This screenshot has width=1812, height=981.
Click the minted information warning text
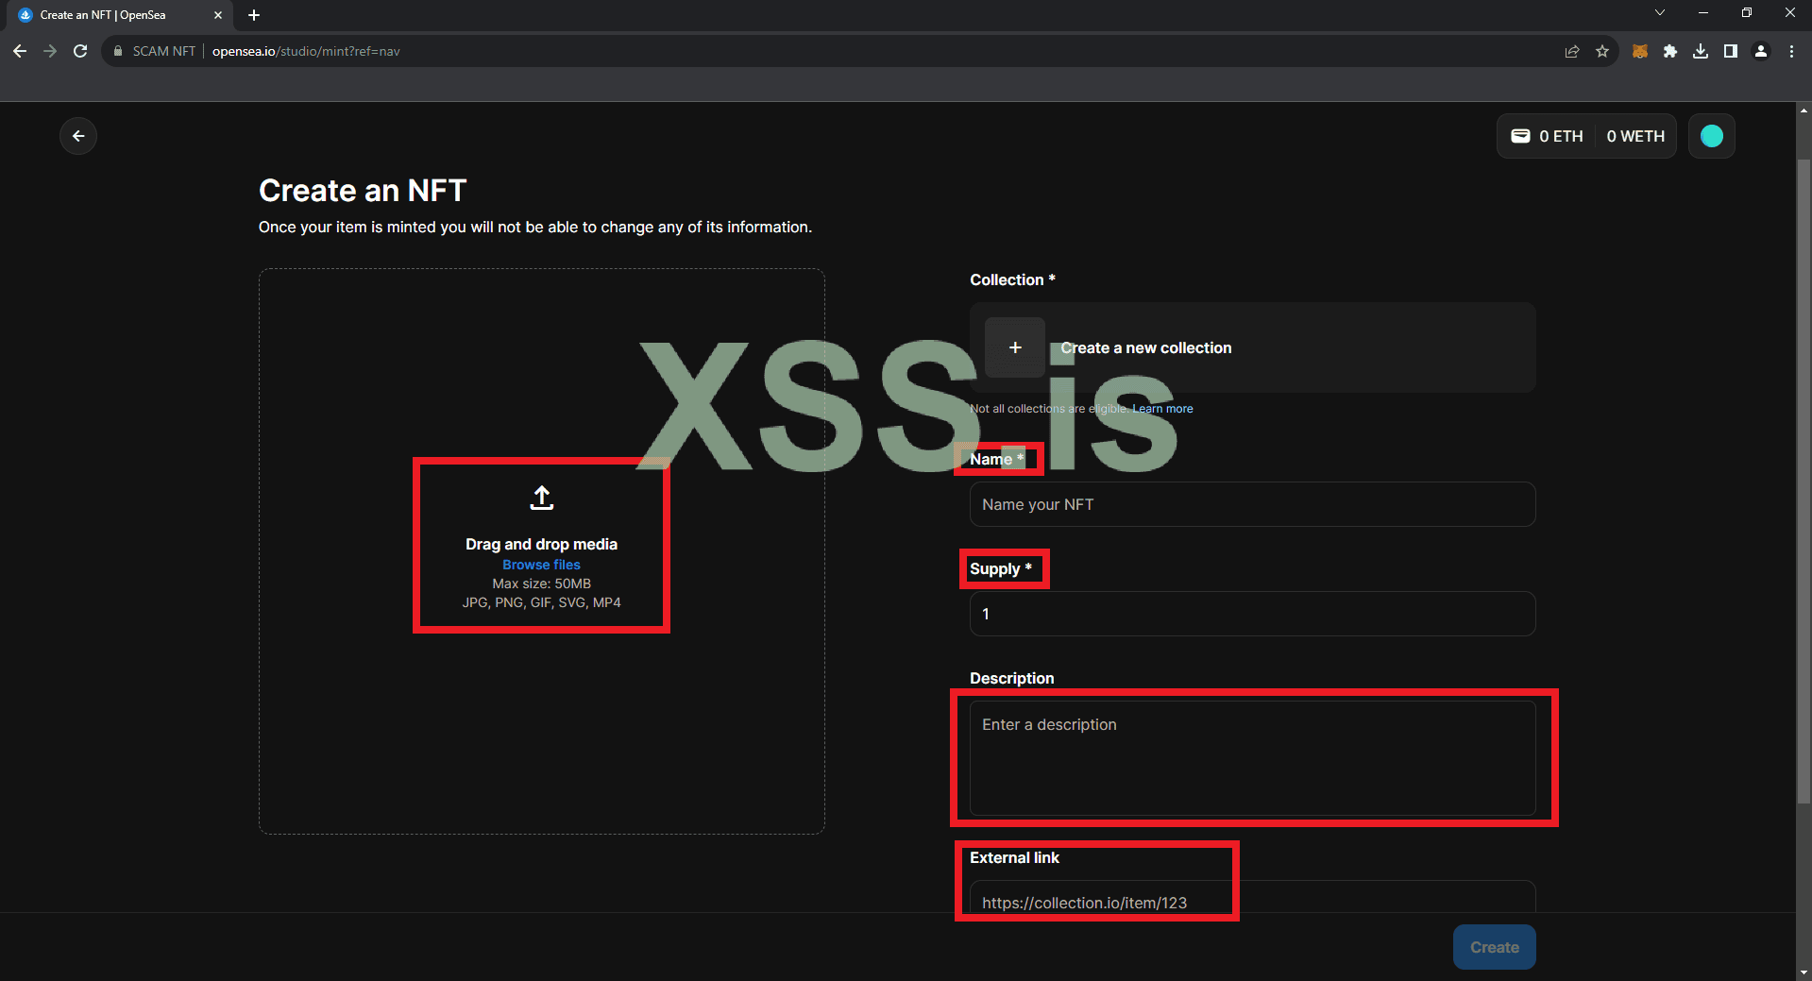click(x=535, y=227)
